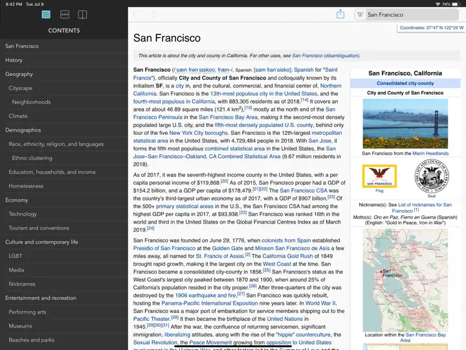
Task: Follow the Spanish pronunciation link
Action: coord(272,70)
